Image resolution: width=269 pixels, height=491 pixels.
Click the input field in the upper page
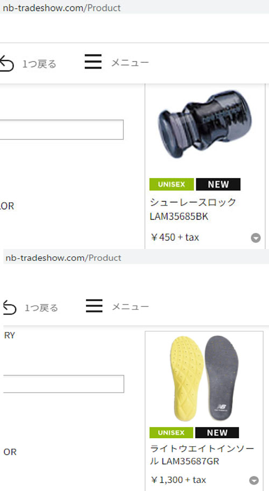tap(62, 130)
